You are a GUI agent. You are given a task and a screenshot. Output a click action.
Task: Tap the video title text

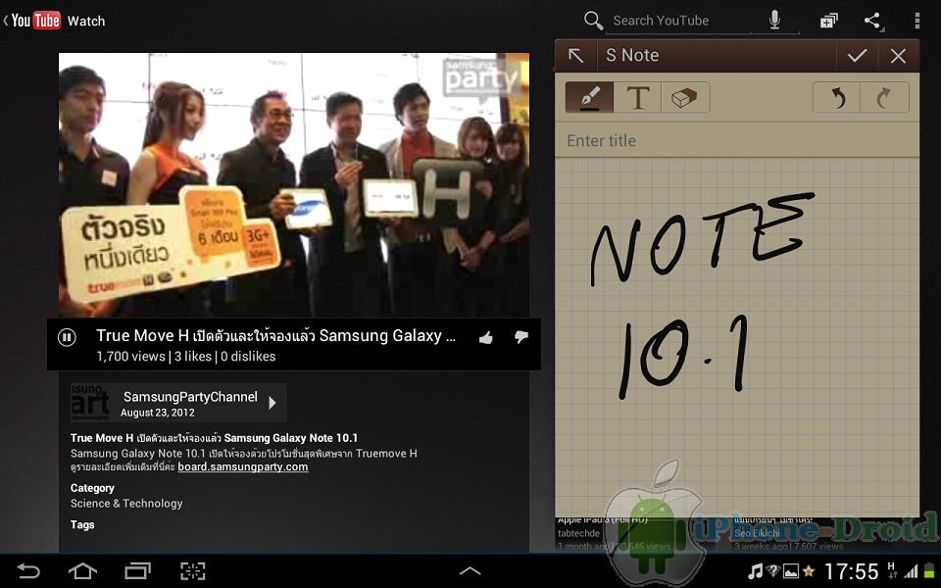click(x=276, y=335)
